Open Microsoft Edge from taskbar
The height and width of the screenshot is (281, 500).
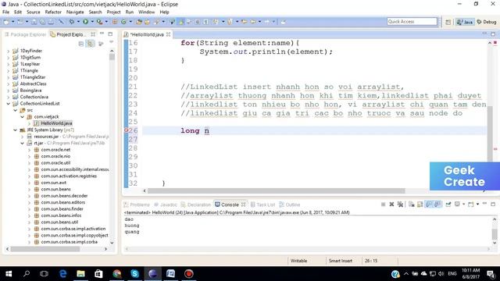62,274
